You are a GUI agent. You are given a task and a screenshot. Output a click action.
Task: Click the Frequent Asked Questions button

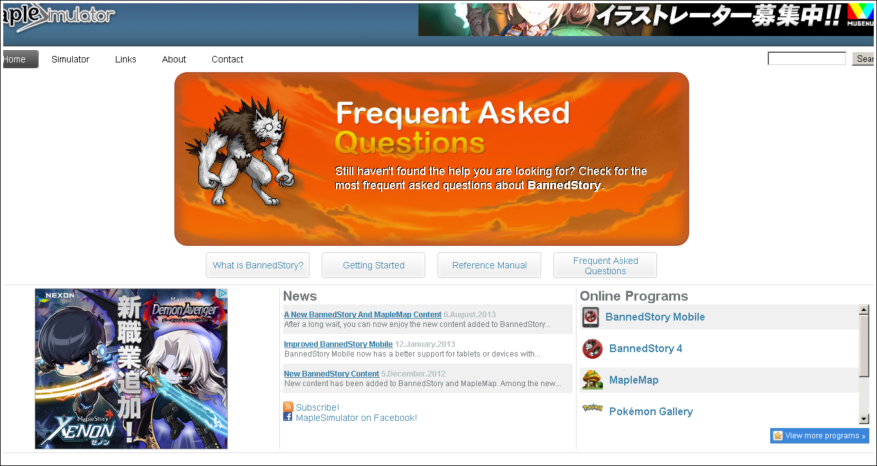point(605,265)
